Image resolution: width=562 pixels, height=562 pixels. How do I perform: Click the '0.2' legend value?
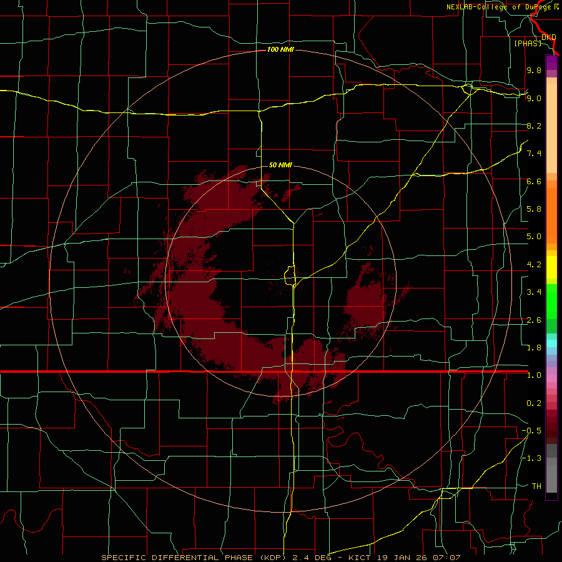(534, 403)
